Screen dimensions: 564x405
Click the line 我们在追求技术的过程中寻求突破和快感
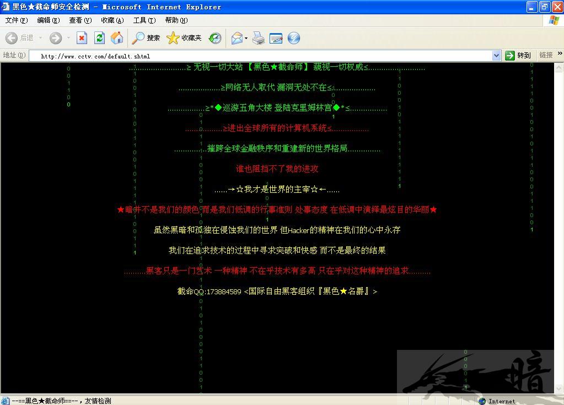tap(277, 250)
